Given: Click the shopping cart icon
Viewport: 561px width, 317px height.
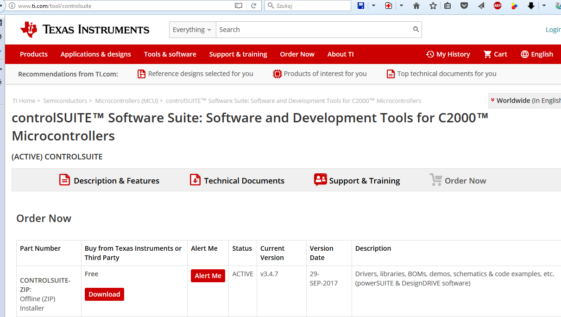Looking at the screenshot, I should tap(487, 54).
